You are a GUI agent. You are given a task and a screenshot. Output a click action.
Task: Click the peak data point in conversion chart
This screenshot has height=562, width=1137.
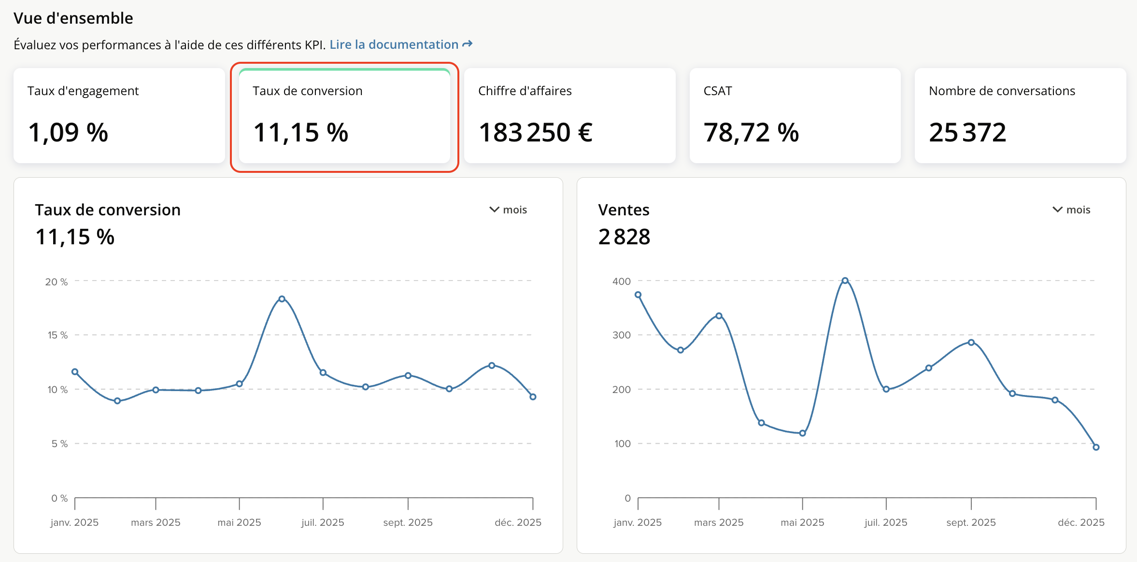282,299
